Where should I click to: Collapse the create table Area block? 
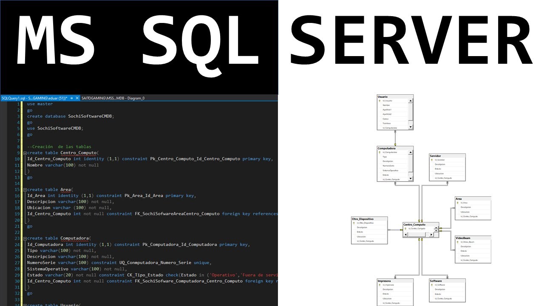point(25,190)
